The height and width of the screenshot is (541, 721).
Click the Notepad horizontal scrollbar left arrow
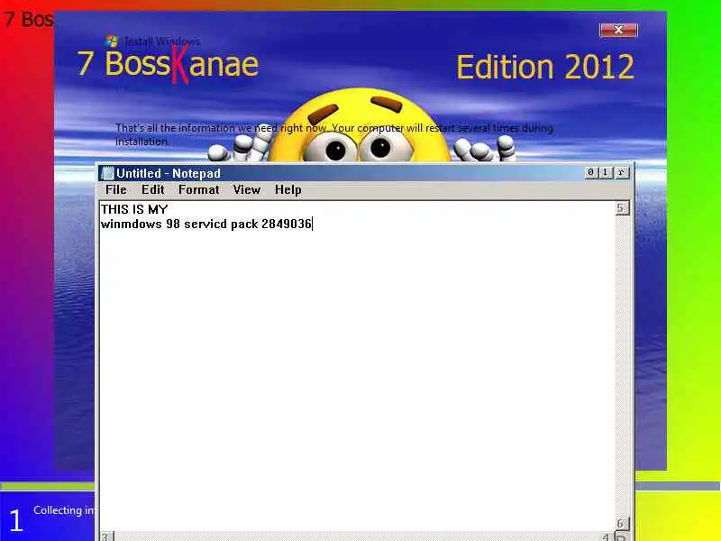tap(106, 536)
